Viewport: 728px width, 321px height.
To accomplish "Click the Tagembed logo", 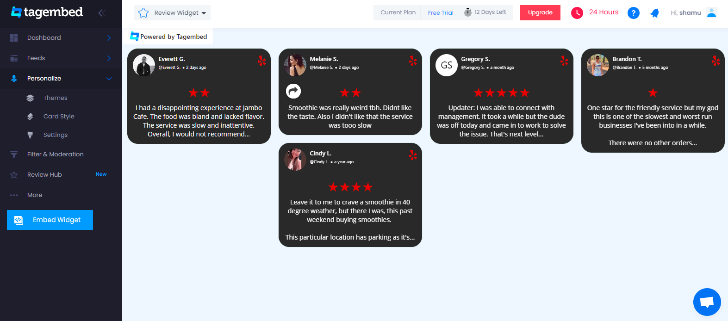I will (47, 12).
